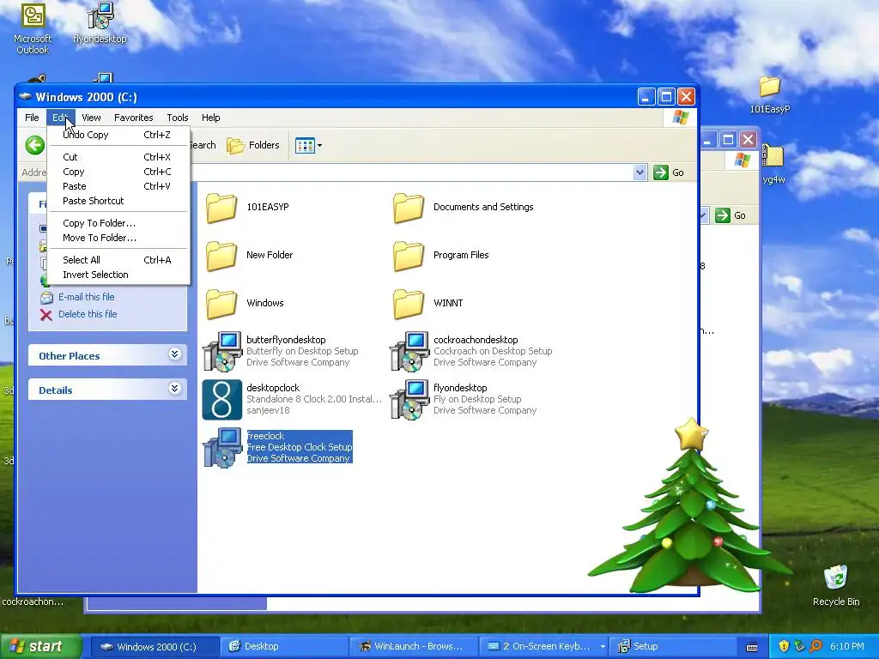879x659 pixels.
Task: Click E-mail this file link
Action: click(x=87, y=297)
